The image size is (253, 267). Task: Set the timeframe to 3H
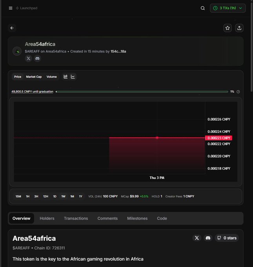(x=36, y=196)
